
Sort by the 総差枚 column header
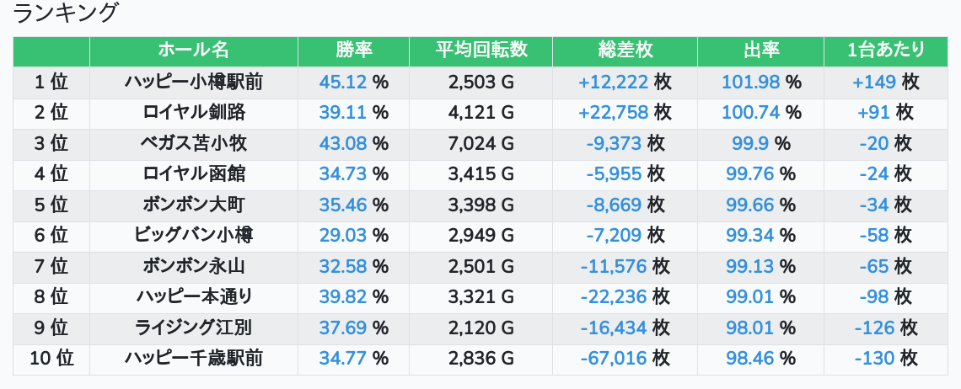tap(625, 51)
